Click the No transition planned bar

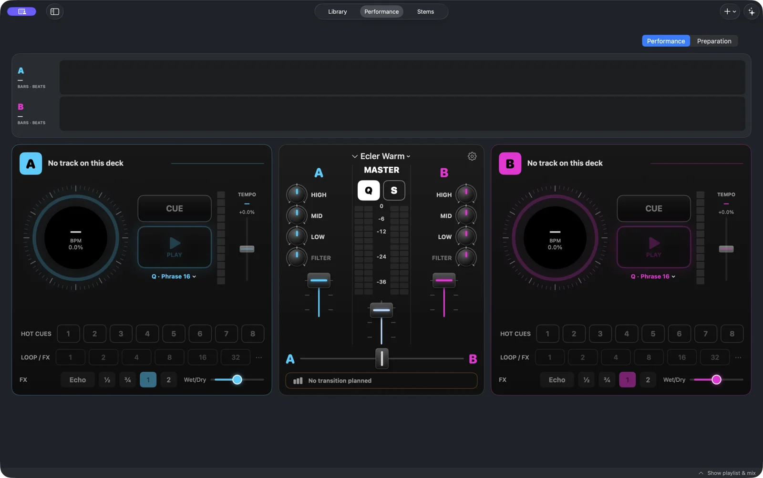[381, 381]
